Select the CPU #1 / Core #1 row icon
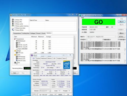This screenshot has height=96, width=127. tap(17, 45)
